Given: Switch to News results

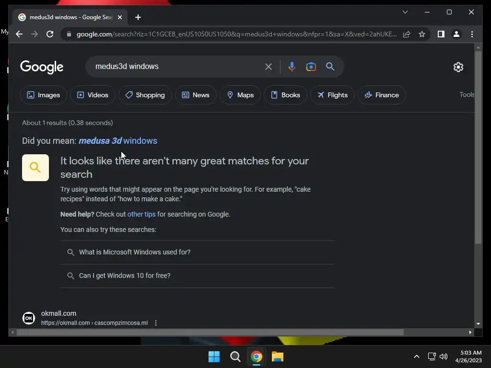Looking at the screenshot, I should click(196, 95).
